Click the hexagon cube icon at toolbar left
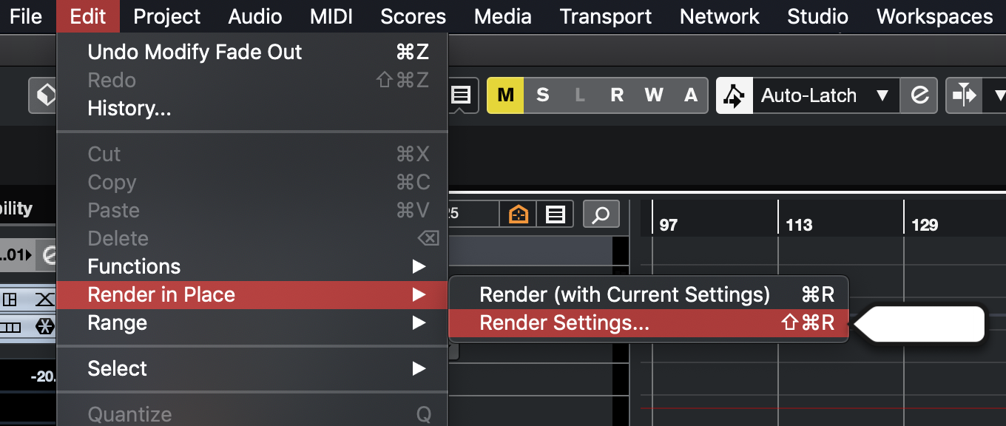Image resolution: width=1006 pixels, height=426 pixels. pyautogui.click(x=45, y=95)
